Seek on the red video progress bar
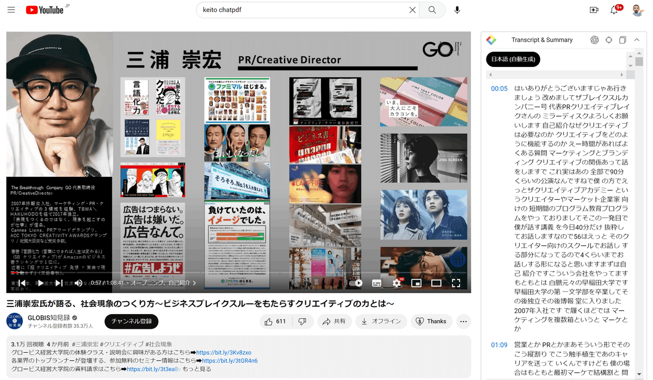The image size is (653, 380). 238,273
